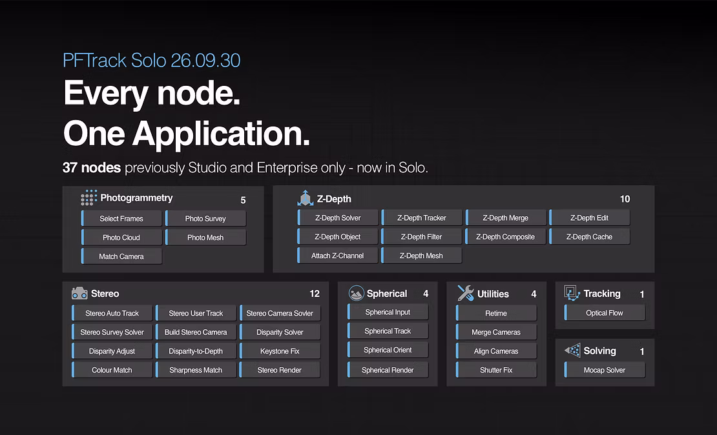Select the Stereo User Track node
Viewport: 717px width, 435px height.
tap(196, 313)
